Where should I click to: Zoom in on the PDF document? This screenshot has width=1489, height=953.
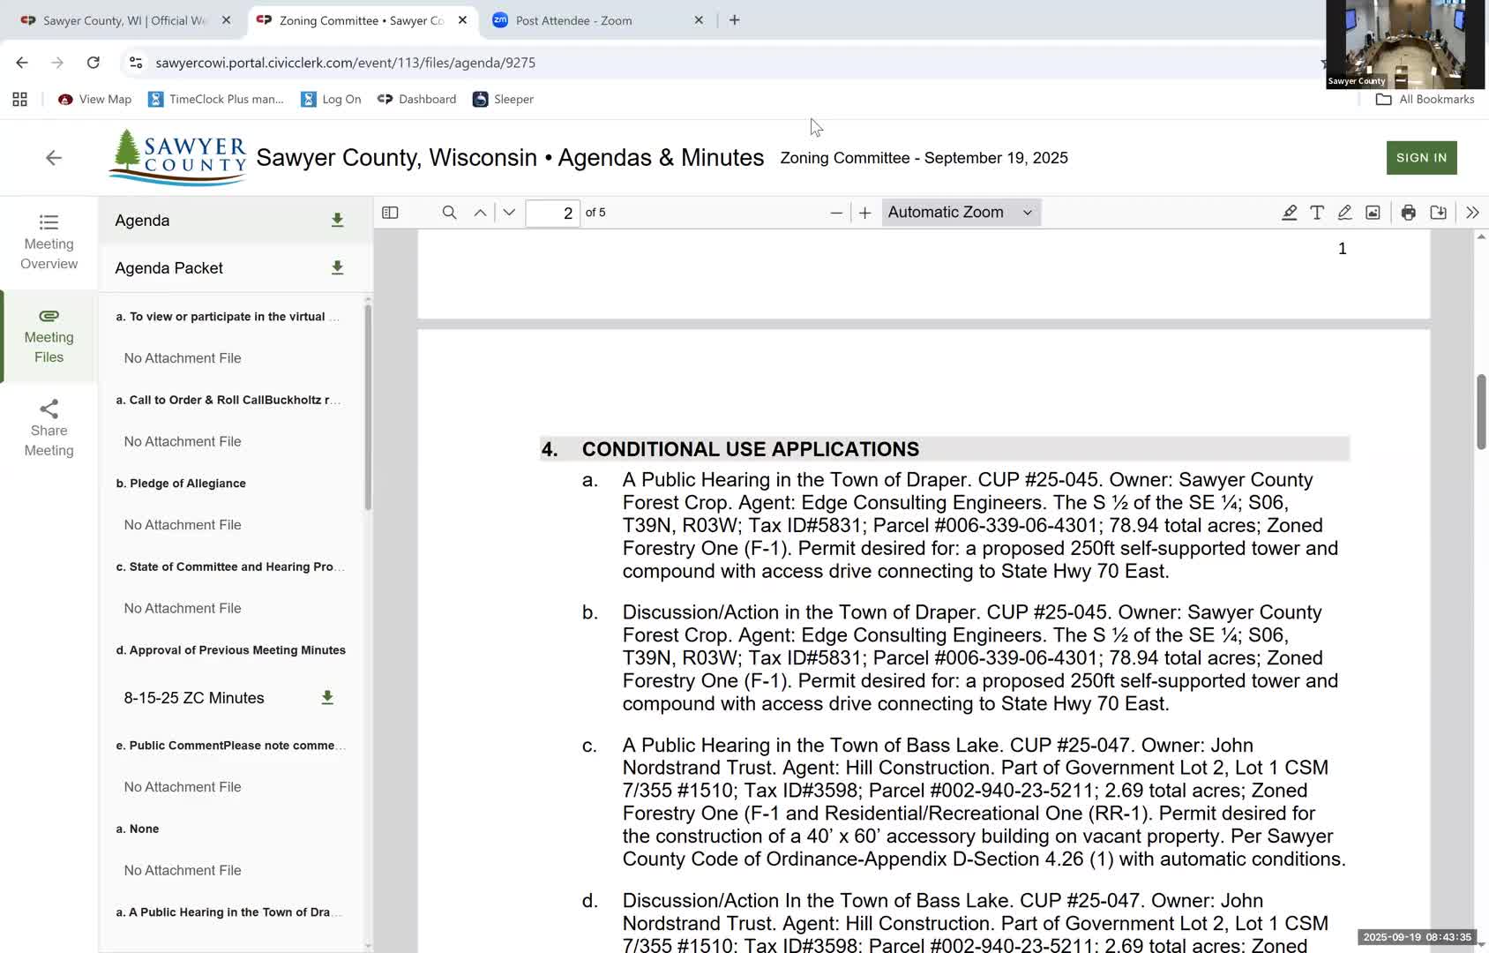click(865, 213)
